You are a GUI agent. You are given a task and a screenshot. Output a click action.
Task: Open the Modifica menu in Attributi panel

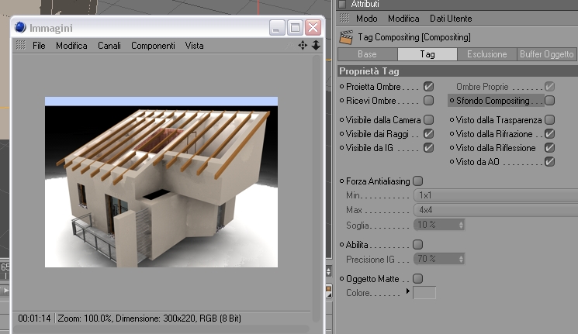[x=403, y=19]
